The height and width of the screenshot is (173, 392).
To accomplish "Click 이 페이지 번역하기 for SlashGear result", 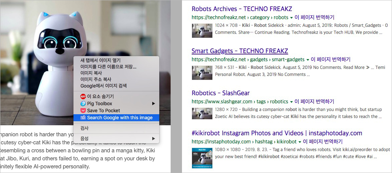I will 314,102.
